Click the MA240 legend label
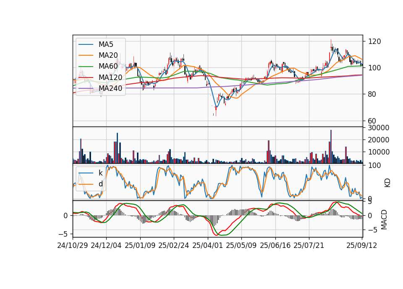 110,88
